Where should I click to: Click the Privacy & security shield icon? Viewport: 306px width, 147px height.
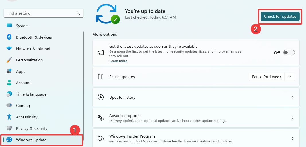[x=9, y=128]
